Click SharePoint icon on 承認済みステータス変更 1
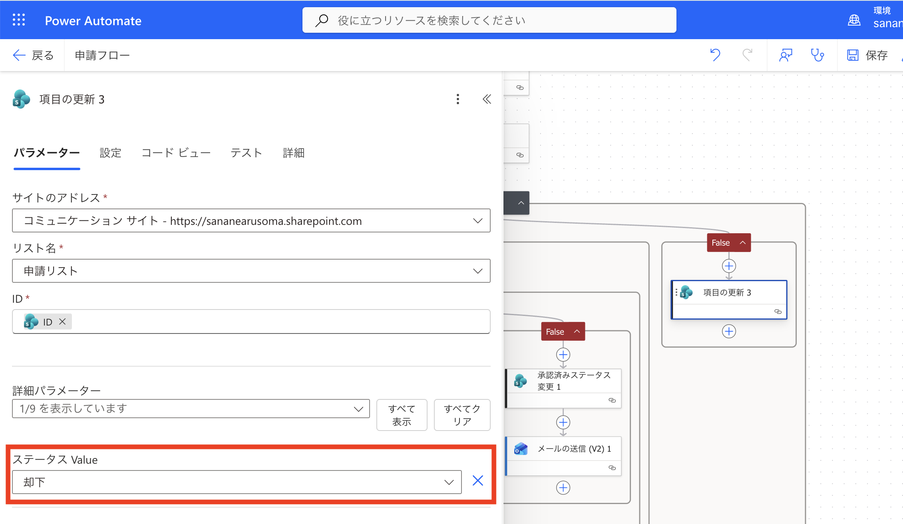The width and height of the screenshot is (903, 524). [x=521, y=381]
